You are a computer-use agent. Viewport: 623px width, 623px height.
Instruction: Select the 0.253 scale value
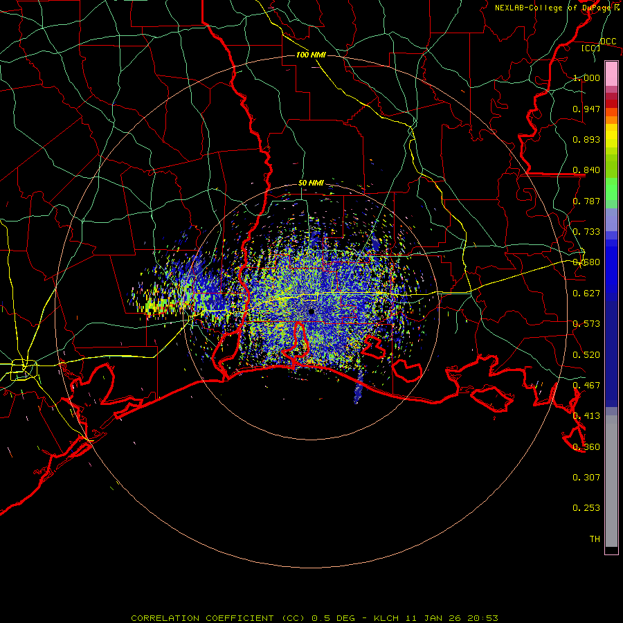(586, 508)
